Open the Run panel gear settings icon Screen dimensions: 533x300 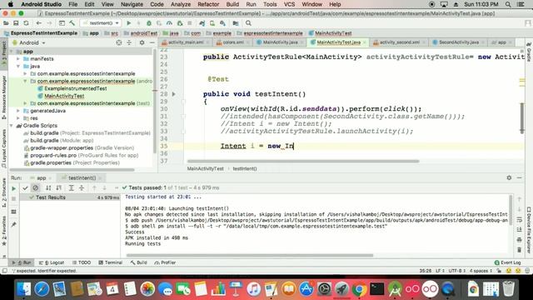click(509, 177)
